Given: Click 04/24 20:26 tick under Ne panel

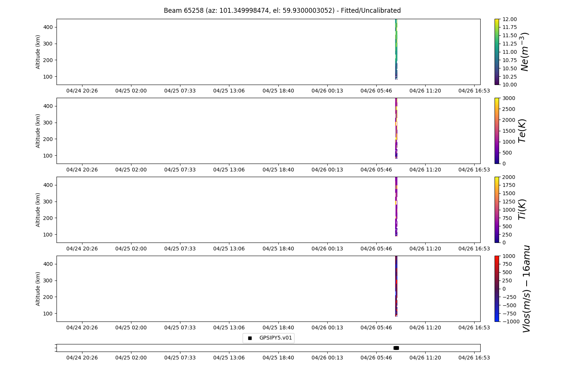Looking at the screenshot, I should (x=82, y=91).
